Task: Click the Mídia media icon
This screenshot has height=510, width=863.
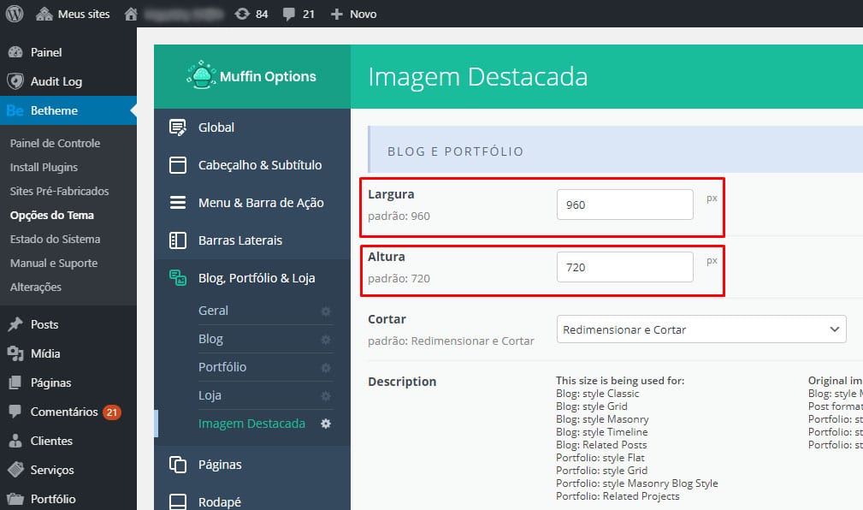Action: pos(15,353)
